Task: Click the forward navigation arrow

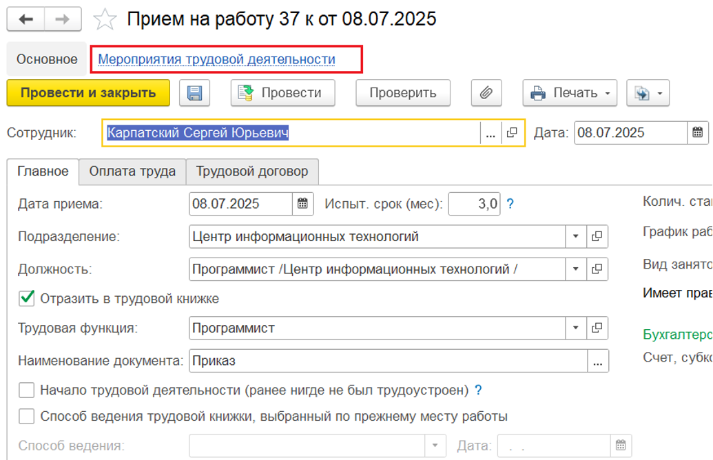Action: [62, 19]
